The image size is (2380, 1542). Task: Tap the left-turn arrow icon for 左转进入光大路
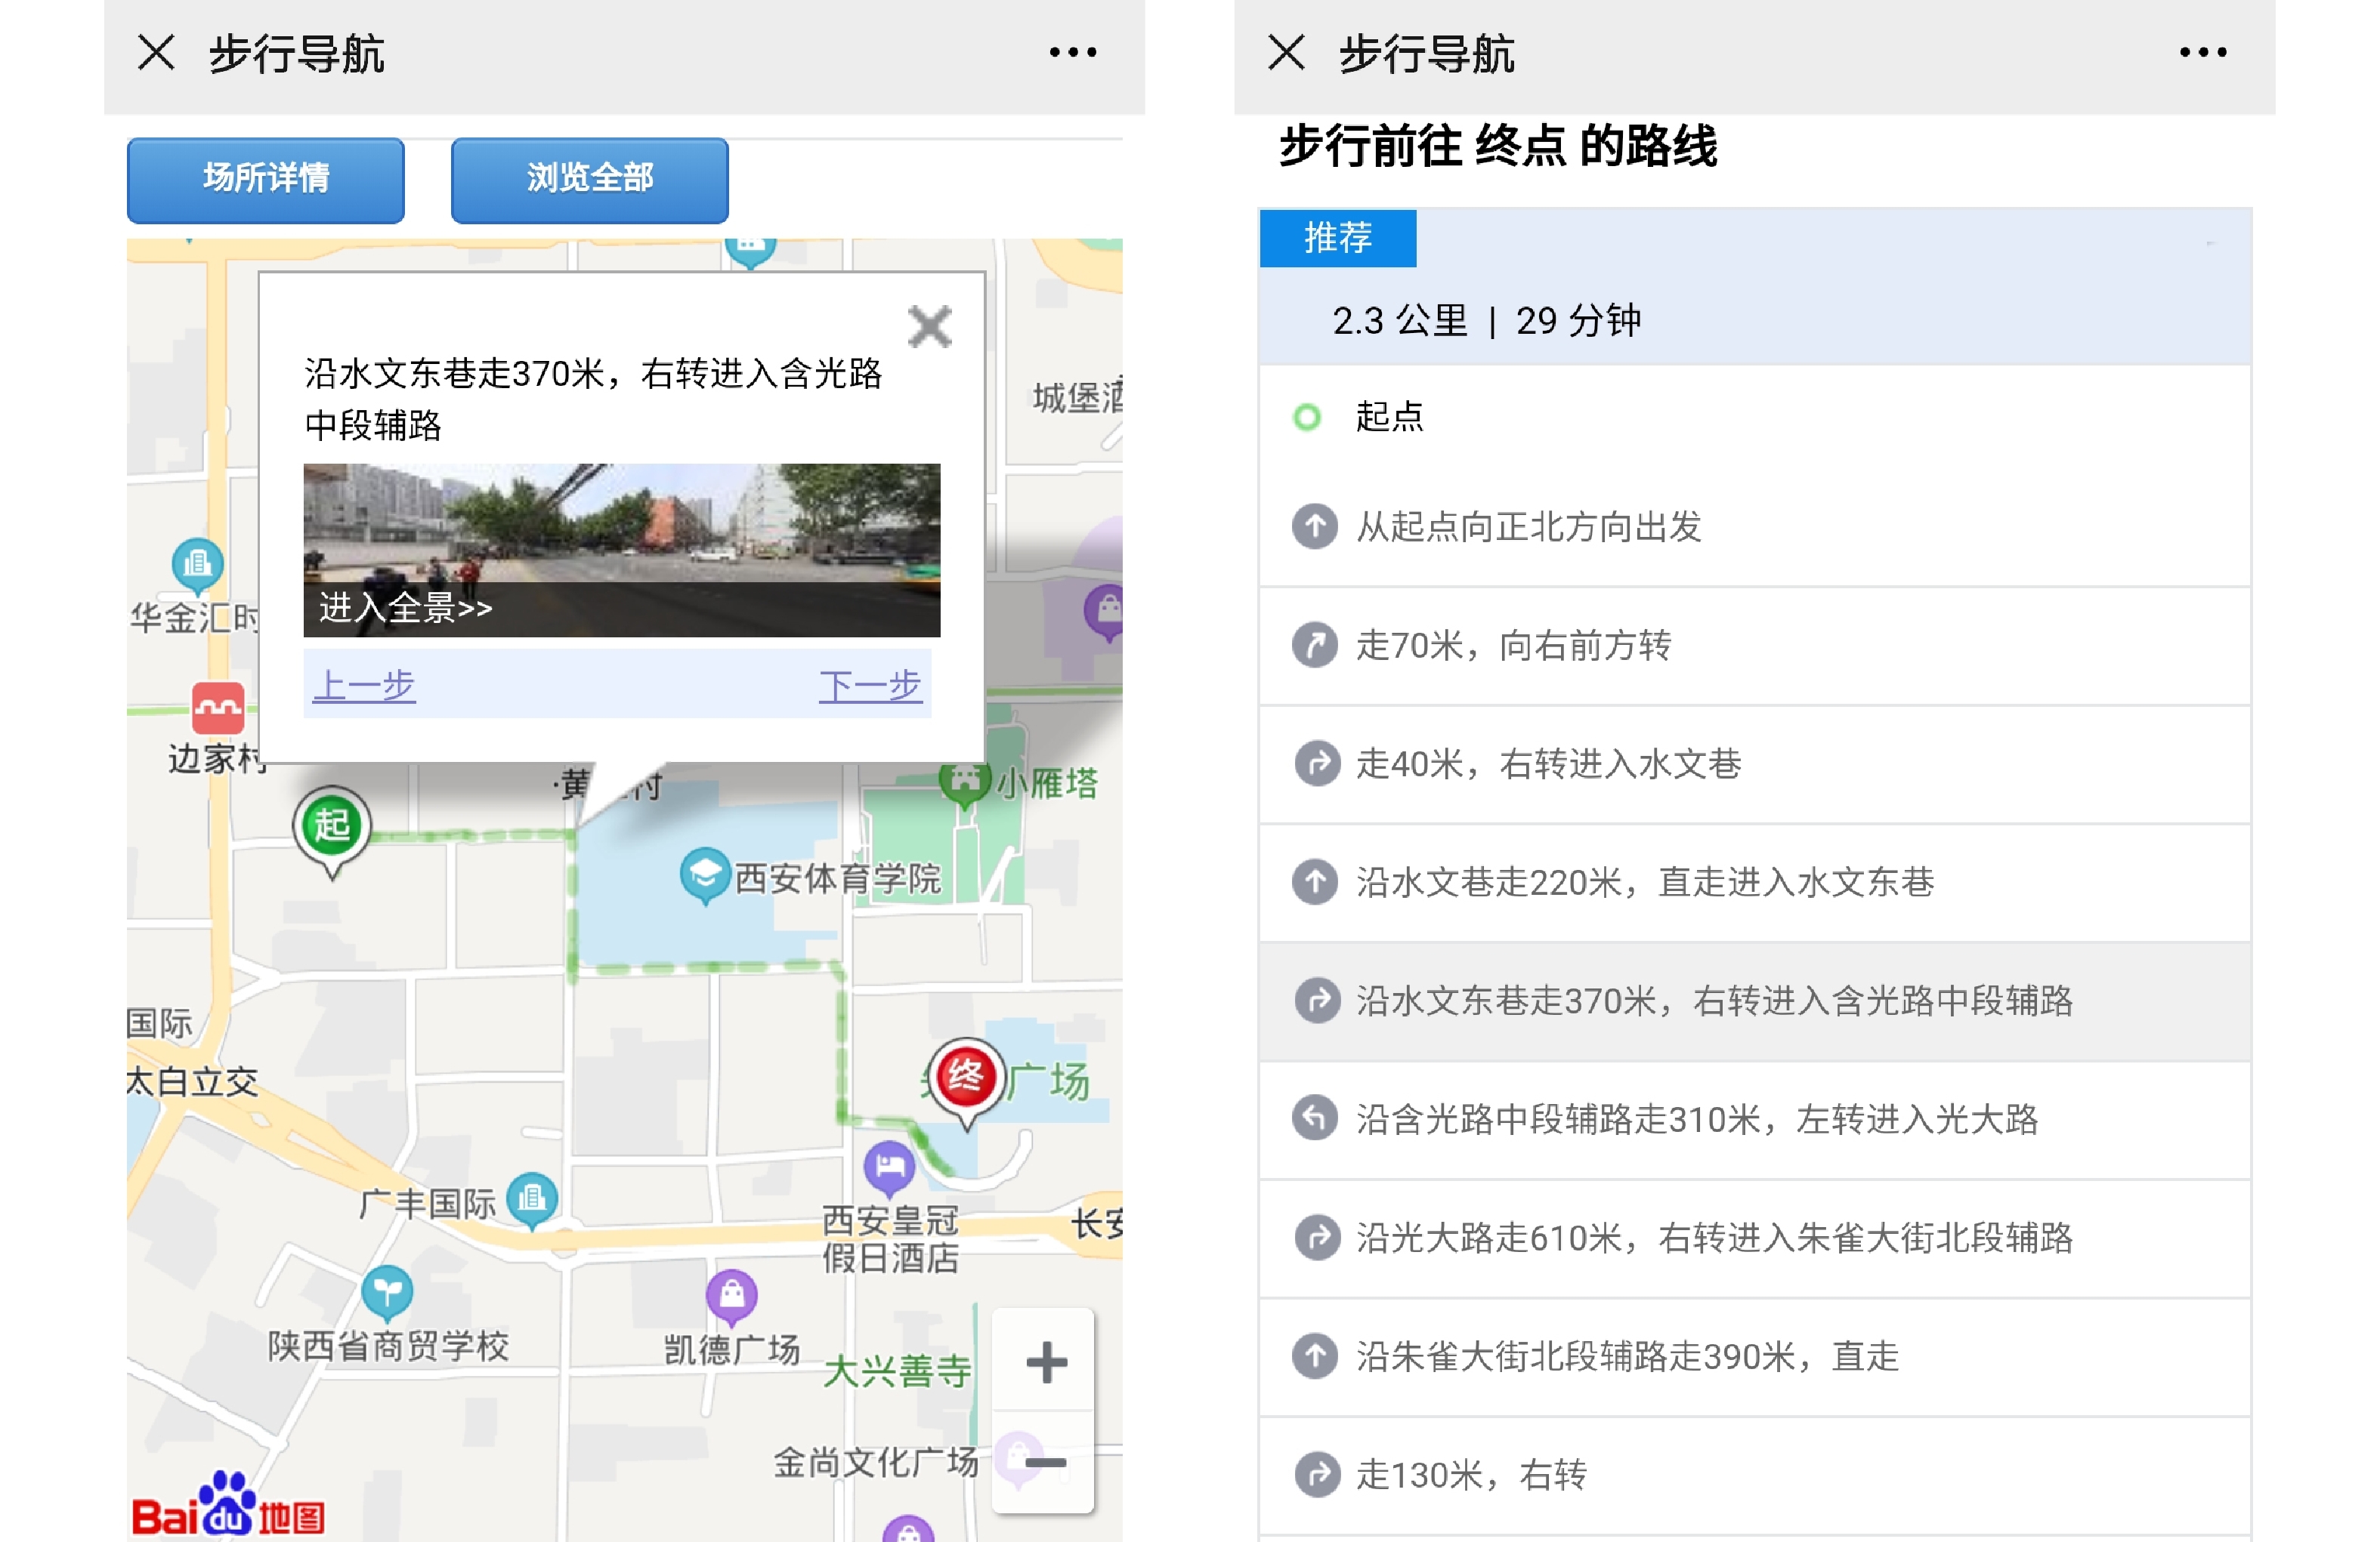click(1316, 1119)
